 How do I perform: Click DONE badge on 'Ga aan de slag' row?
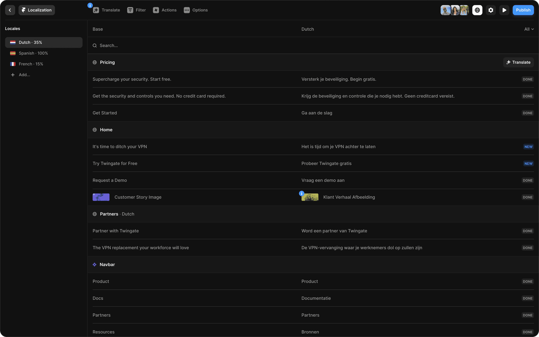[528, 113]
